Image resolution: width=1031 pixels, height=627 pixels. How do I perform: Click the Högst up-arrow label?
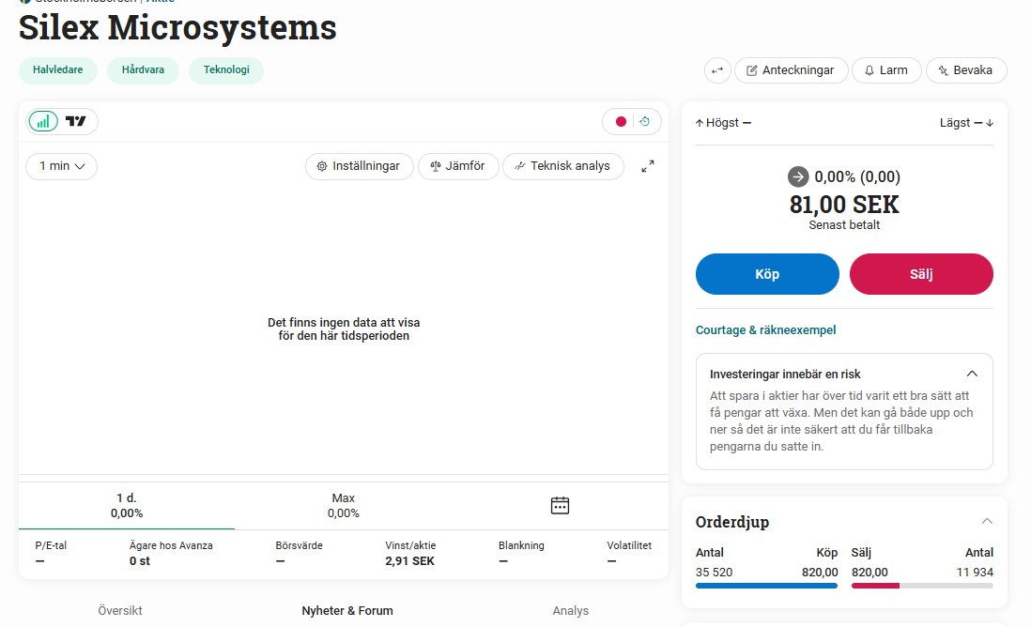[x=723, y=123]
